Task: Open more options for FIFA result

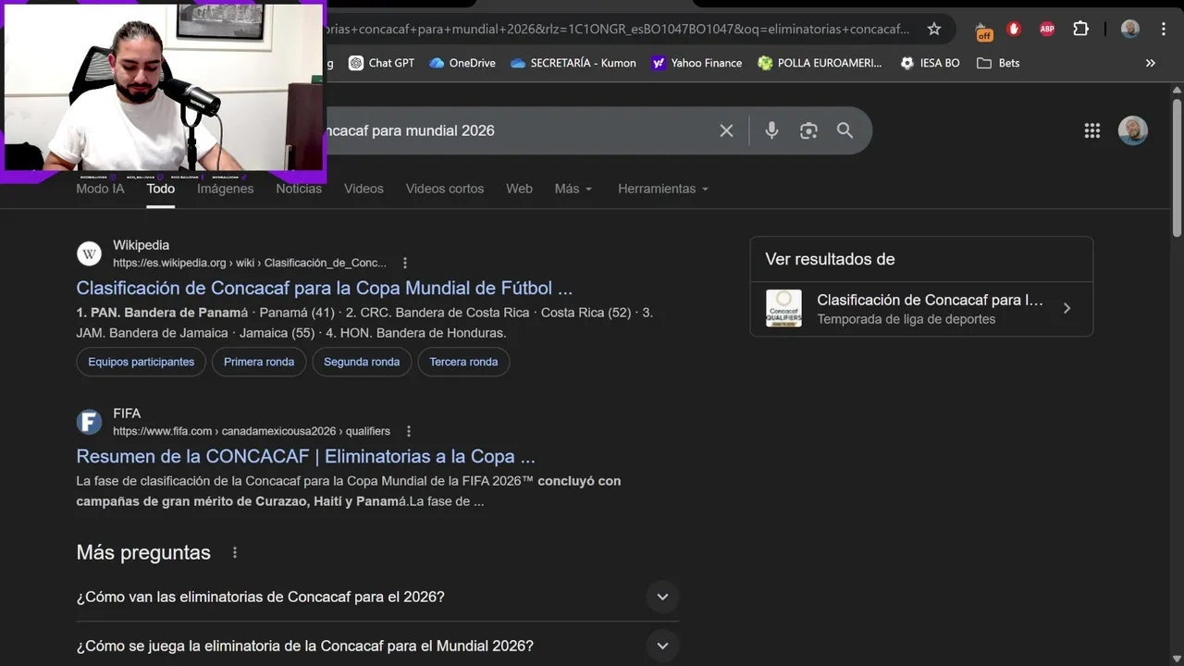Action: (x=408, y=431)
